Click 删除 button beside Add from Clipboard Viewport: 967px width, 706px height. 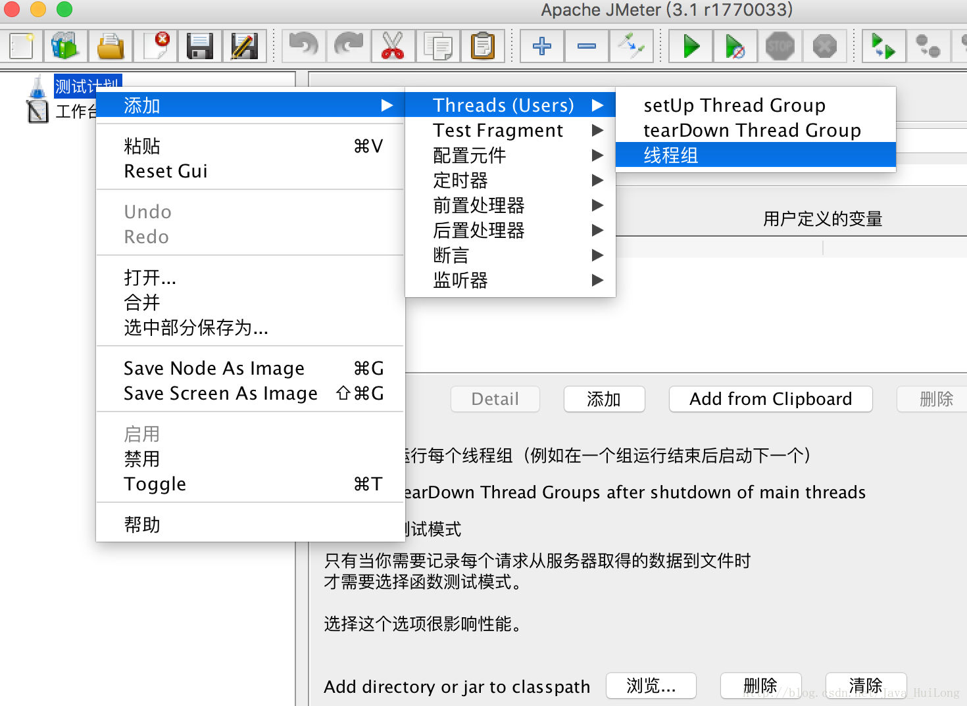click(933, 399)
